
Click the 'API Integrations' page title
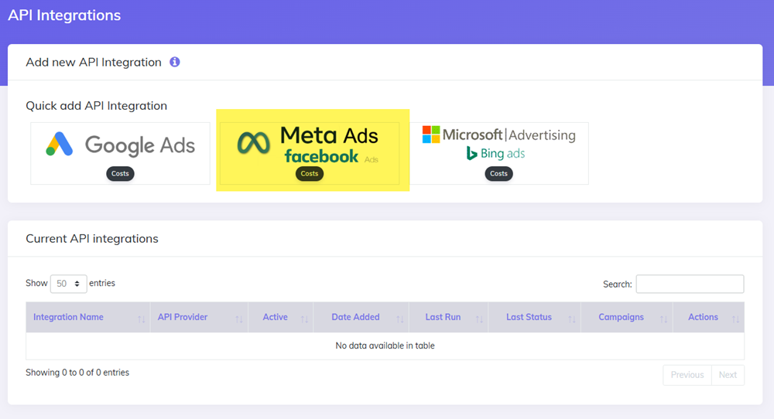point(64,15)
